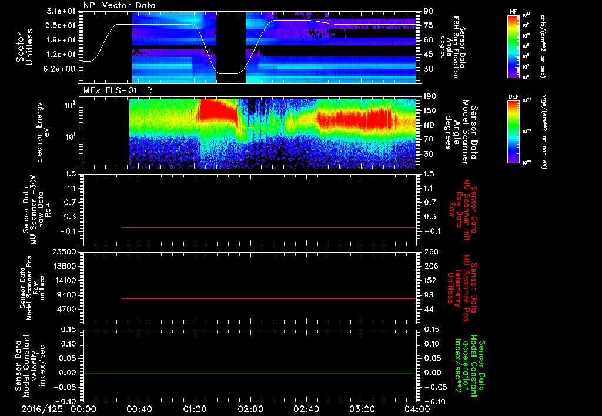Click the 1.9e+01 sector tick value
This screenshot has height=416, width=602.
click(61, 40)
